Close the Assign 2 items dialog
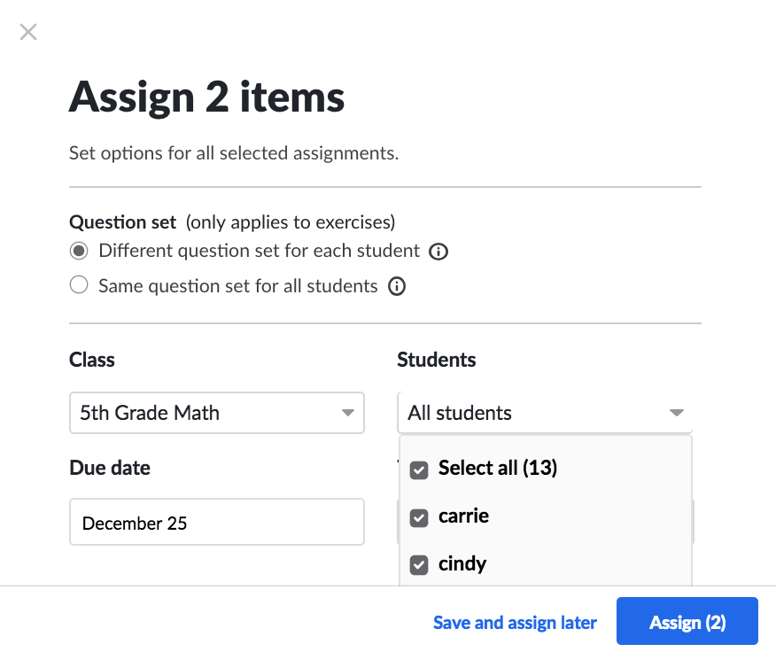 click(28, 33)
